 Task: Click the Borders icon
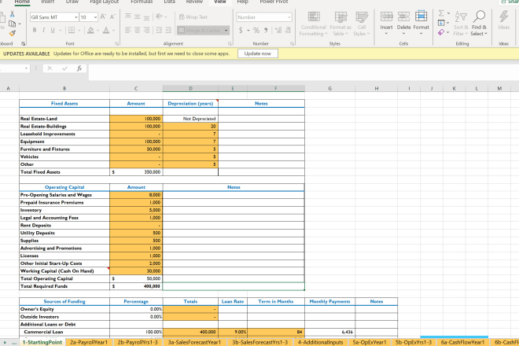coord(72,30)
